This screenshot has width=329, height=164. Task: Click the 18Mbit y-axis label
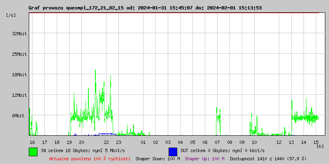point(19,75)
